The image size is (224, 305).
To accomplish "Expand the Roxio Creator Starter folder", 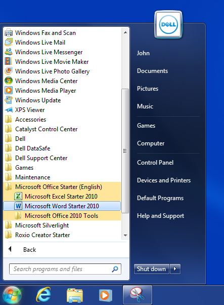I will tap(62, 235).
